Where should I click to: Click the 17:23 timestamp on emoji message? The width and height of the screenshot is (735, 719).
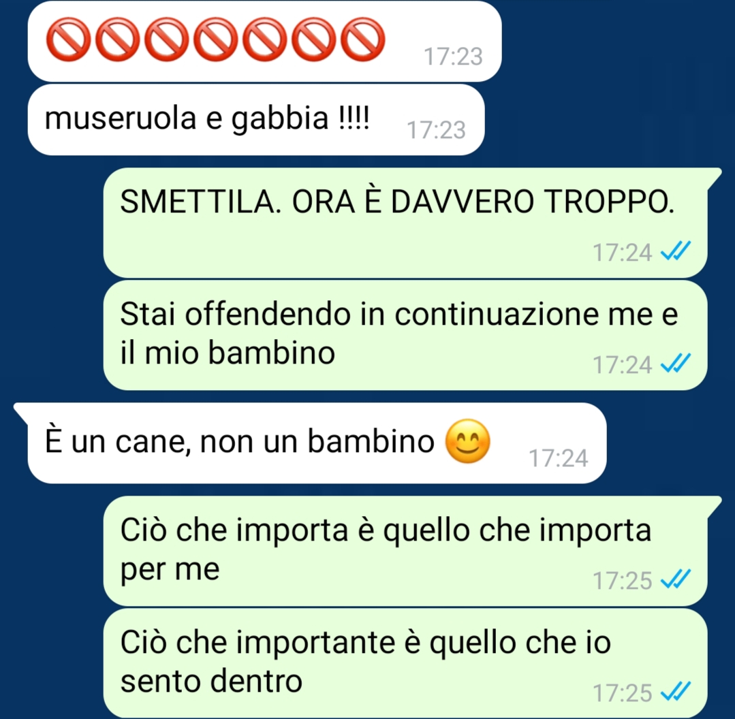453,57
